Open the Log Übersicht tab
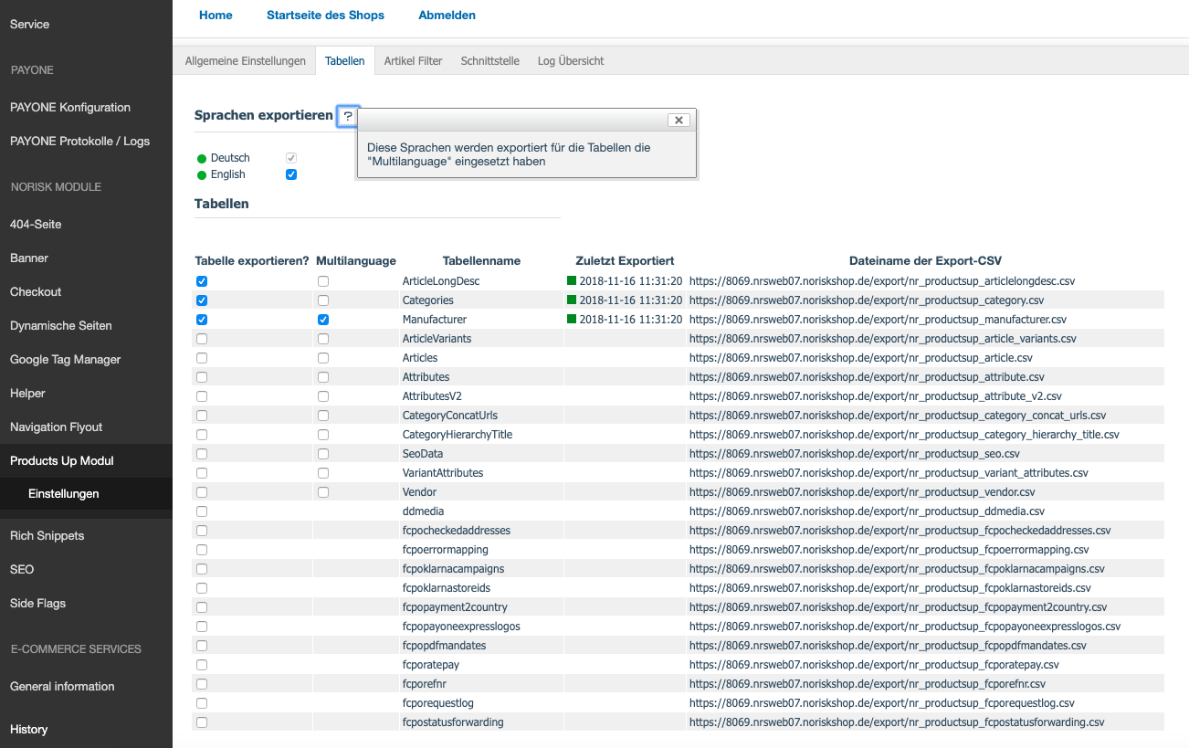The width and height of the screenshot is (1189, 748). pyautogui.click(x=571, y=61)
